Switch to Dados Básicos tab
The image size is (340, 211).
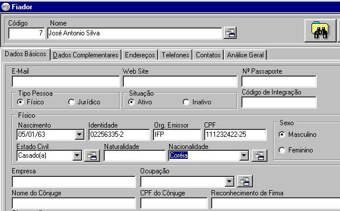click(26, 54)
